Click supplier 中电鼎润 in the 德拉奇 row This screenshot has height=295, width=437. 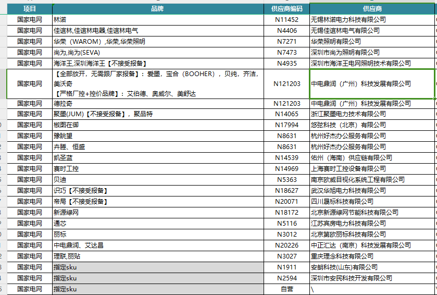[x=372, y=103]
